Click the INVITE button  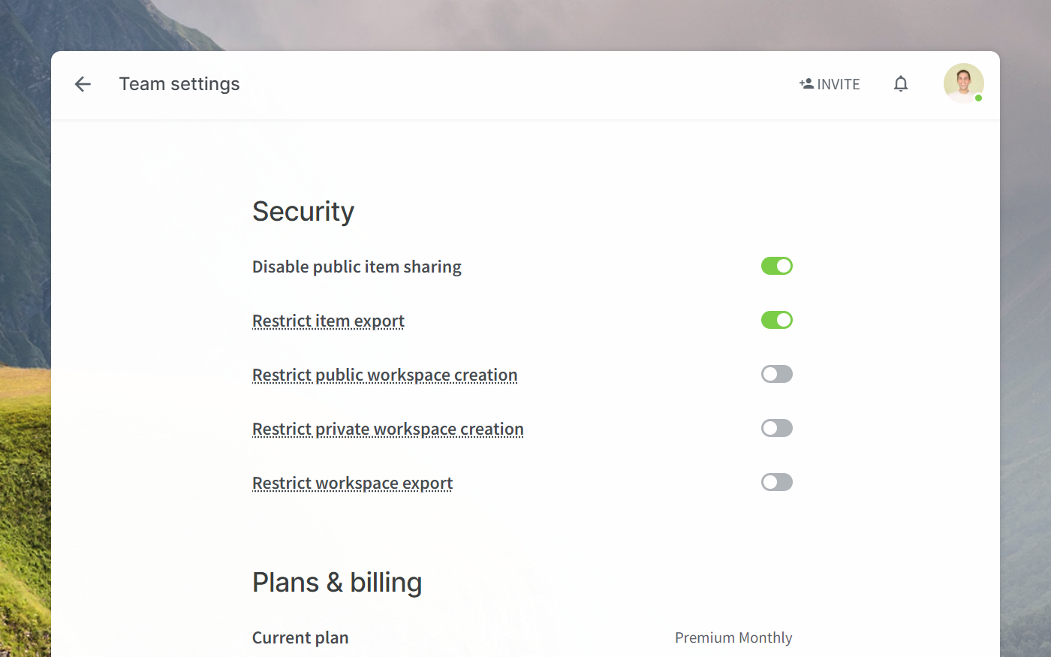click(x=830, y=84)
